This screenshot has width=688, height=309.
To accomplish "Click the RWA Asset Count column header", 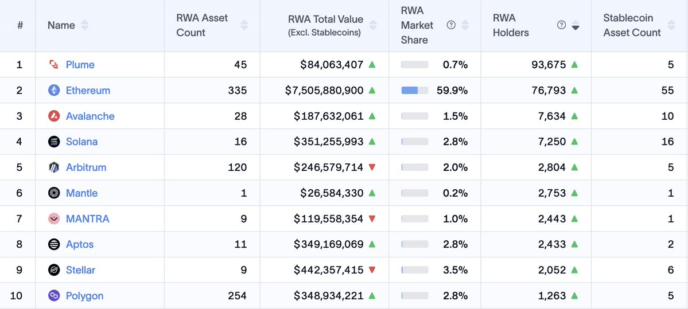I will click(212, 25).
